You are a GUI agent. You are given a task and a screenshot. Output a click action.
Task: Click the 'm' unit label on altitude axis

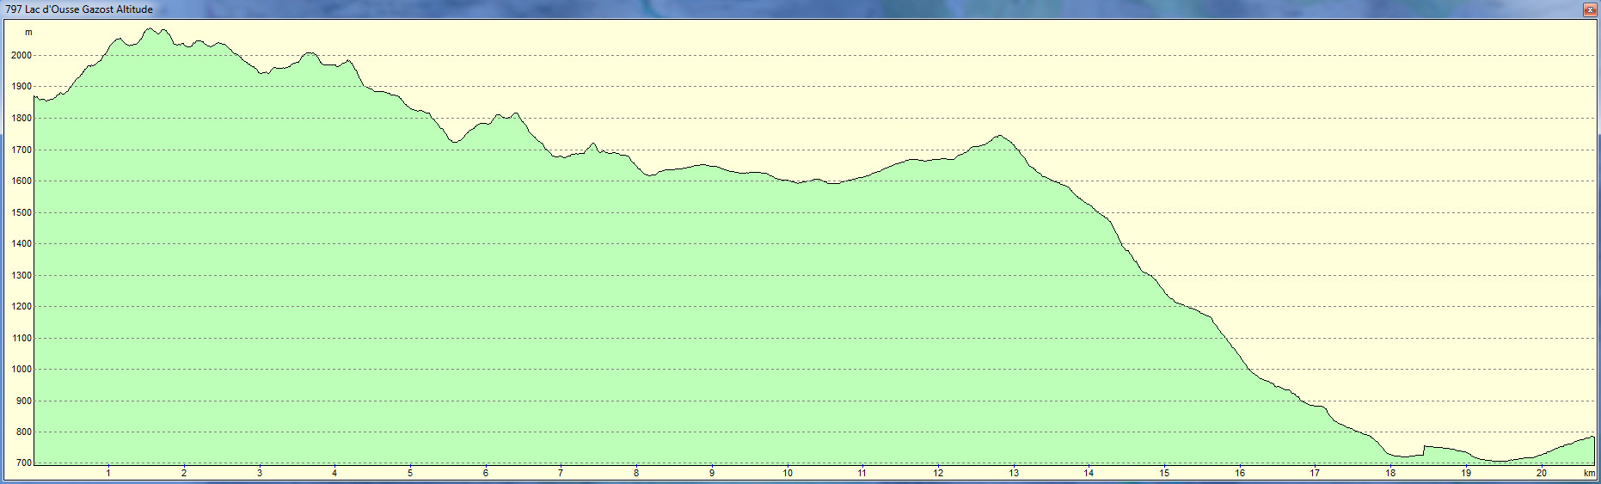click(28, 33)
